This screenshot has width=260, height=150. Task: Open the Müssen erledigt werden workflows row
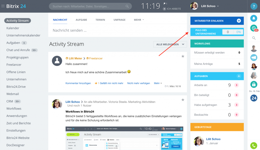point(217,53)
